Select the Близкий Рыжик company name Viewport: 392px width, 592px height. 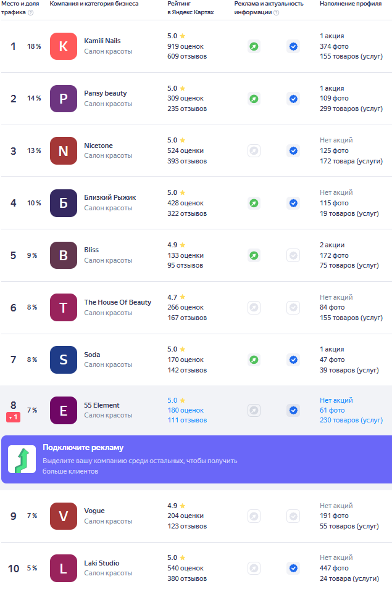tap(110, 197)
